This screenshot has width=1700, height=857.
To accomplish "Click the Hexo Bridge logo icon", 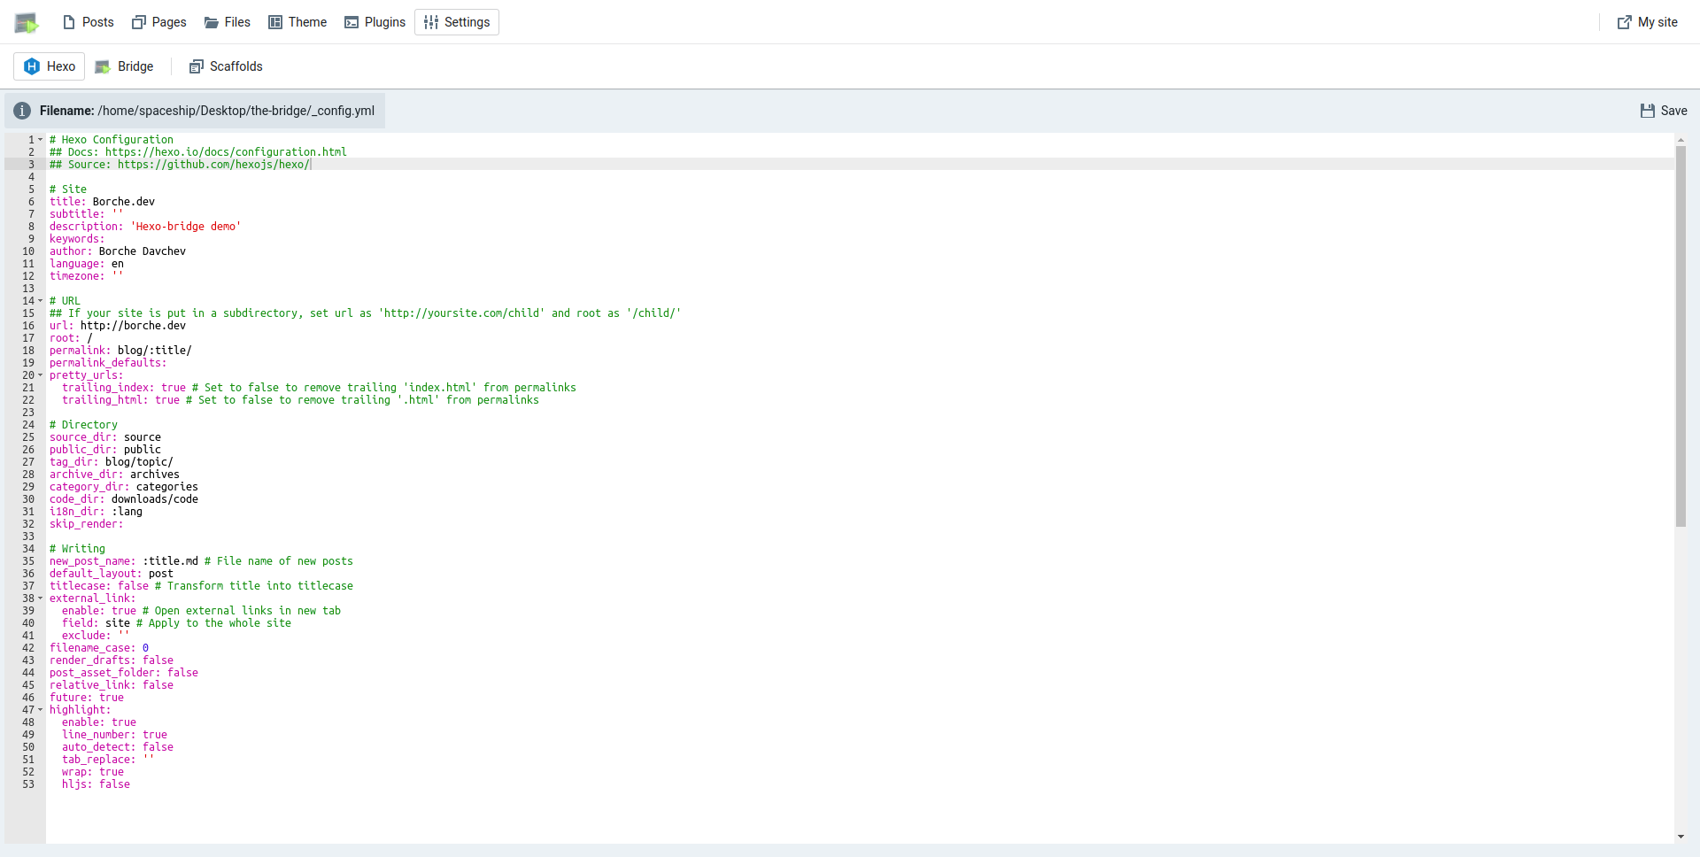I will point(26,23).
